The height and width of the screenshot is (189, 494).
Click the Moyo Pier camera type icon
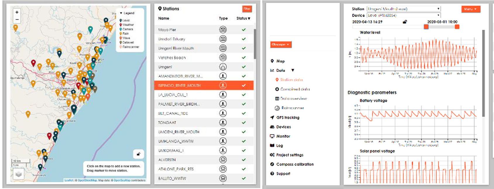click(223, 30)
